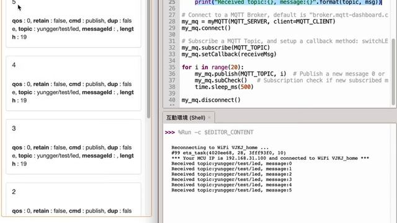The image size is (397, 223).
Task: Click line number 35 in editor gutter
Action: 172,68
